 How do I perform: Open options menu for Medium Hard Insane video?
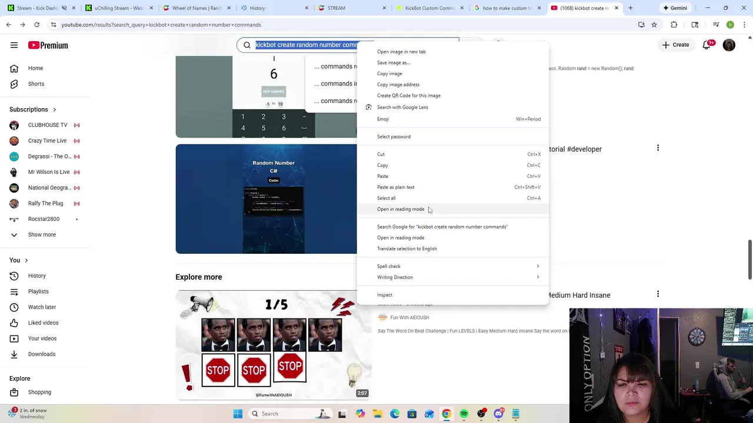658,294
